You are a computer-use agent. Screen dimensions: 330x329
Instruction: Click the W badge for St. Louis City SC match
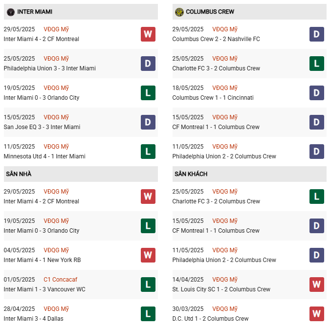click(x=317, y=285)
